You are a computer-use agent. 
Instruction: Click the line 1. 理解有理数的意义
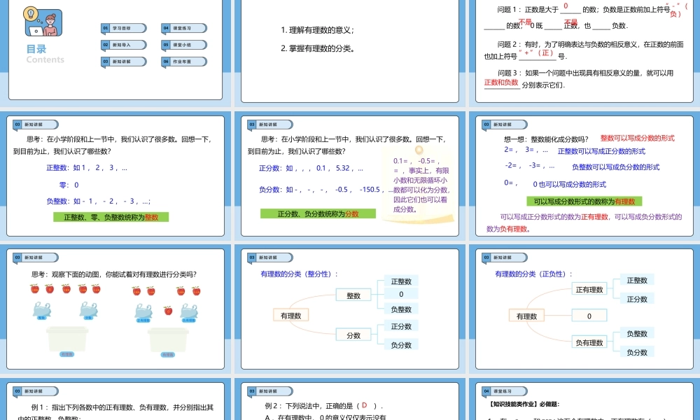pyautogui.click(x=317, y=30)
